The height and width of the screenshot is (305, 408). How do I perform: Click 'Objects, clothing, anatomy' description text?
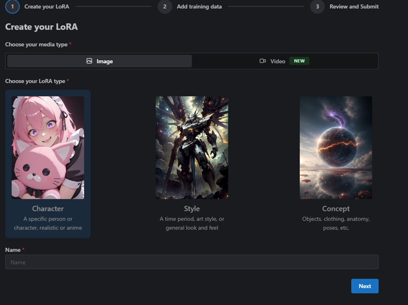click(x=336, y=223)
